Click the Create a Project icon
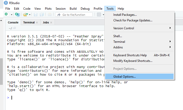The image size is (183, 110). (x=17, y=15)
